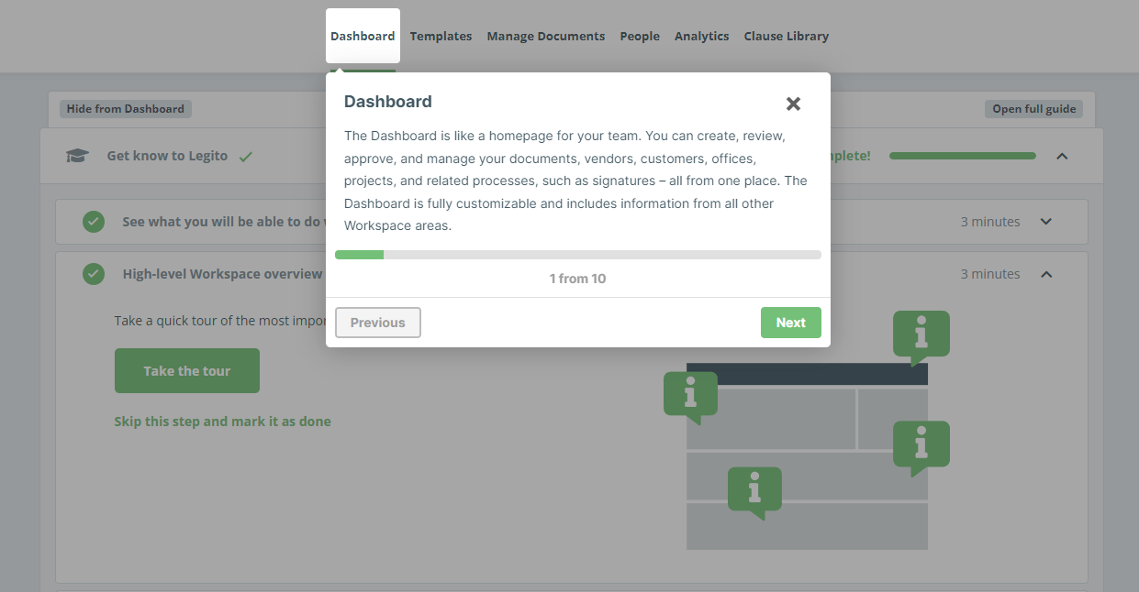The height and width of the screenshot is (592, 1139).
Task: Click the "High-level Workspace overview" title
Action: pos(223,274)
